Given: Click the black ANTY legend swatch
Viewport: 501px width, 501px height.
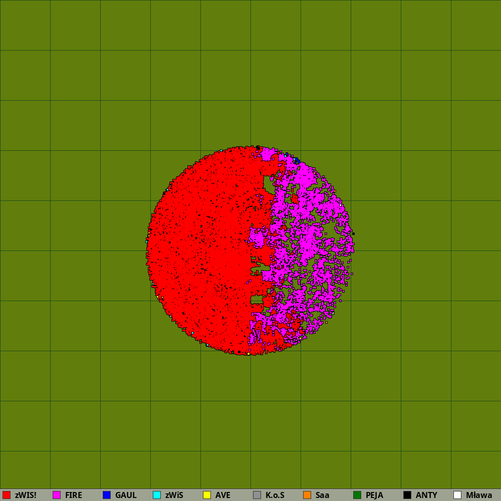Looking at the screenshot, I should point(407,495).
